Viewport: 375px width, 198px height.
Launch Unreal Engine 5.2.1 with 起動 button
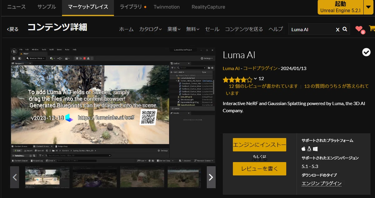340,7
